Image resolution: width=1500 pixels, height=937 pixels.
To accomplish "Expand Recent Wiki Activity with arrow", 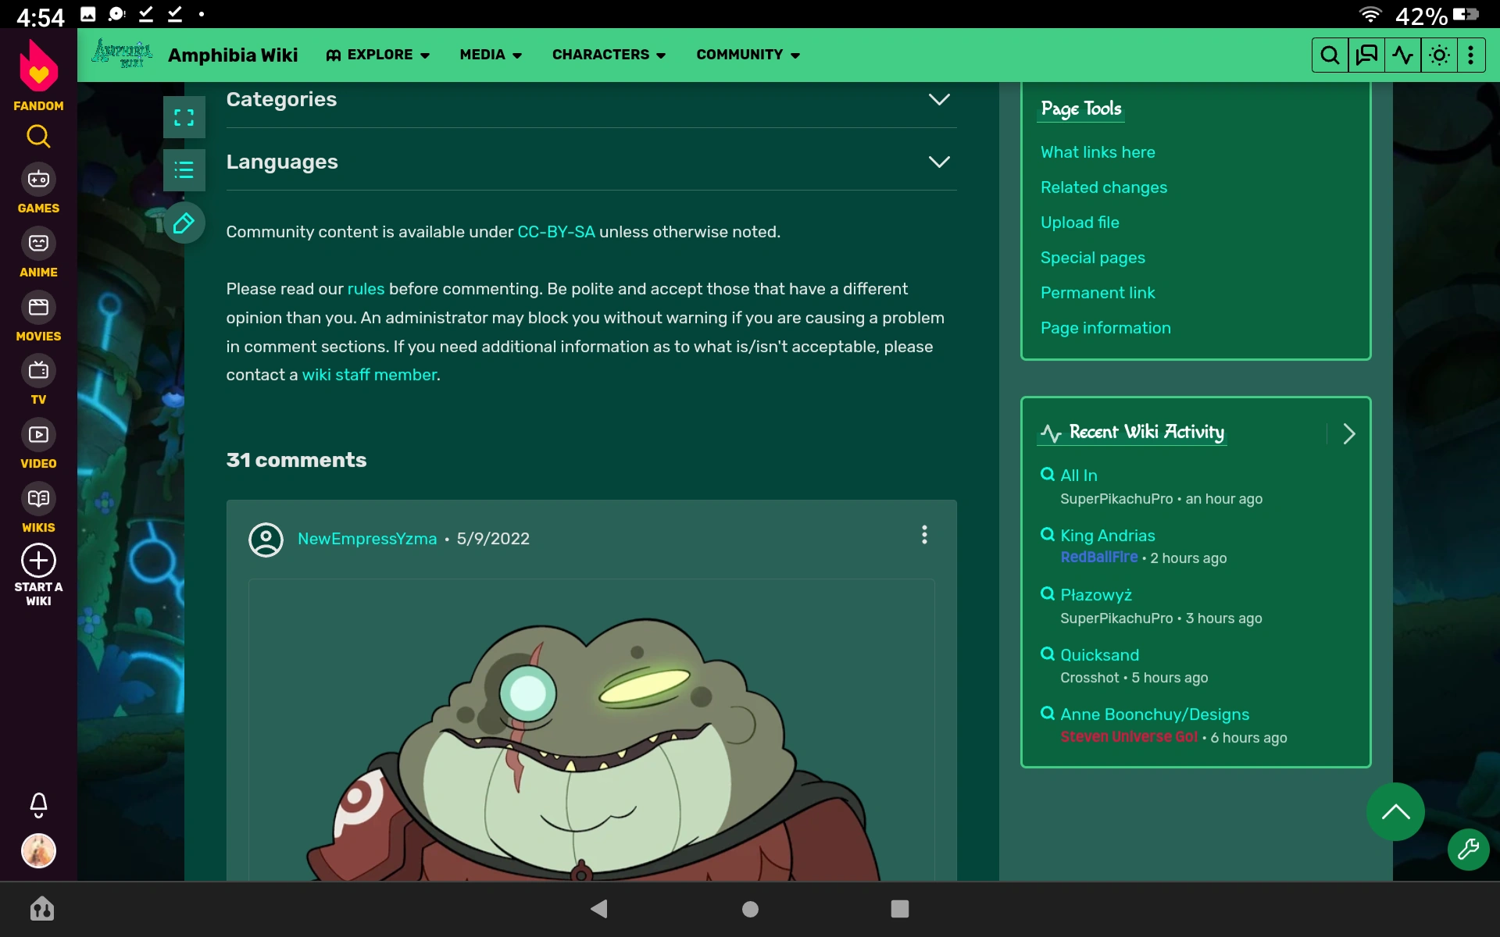I will click(x=1348, y=434).
